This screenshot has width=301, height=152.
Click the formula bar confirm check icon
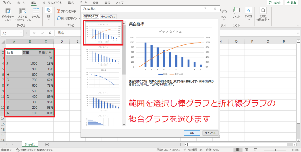(42, 33)
